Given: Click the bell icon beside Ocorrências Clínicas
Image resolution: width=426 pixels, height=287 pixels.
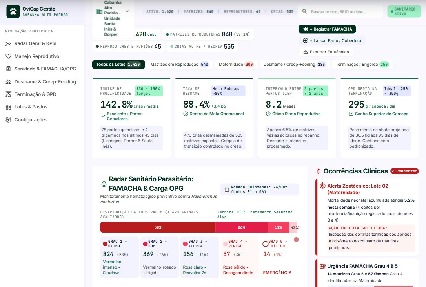Looking at the screenshot, I should click(319, 171).
